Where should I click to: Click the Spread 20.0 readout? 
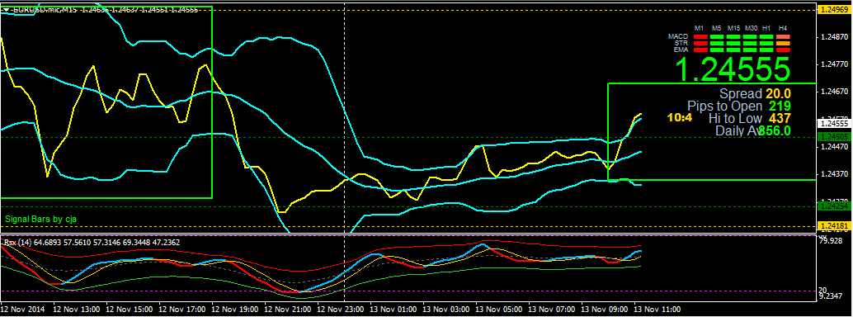pyautogui.click(x=755, y=93)
